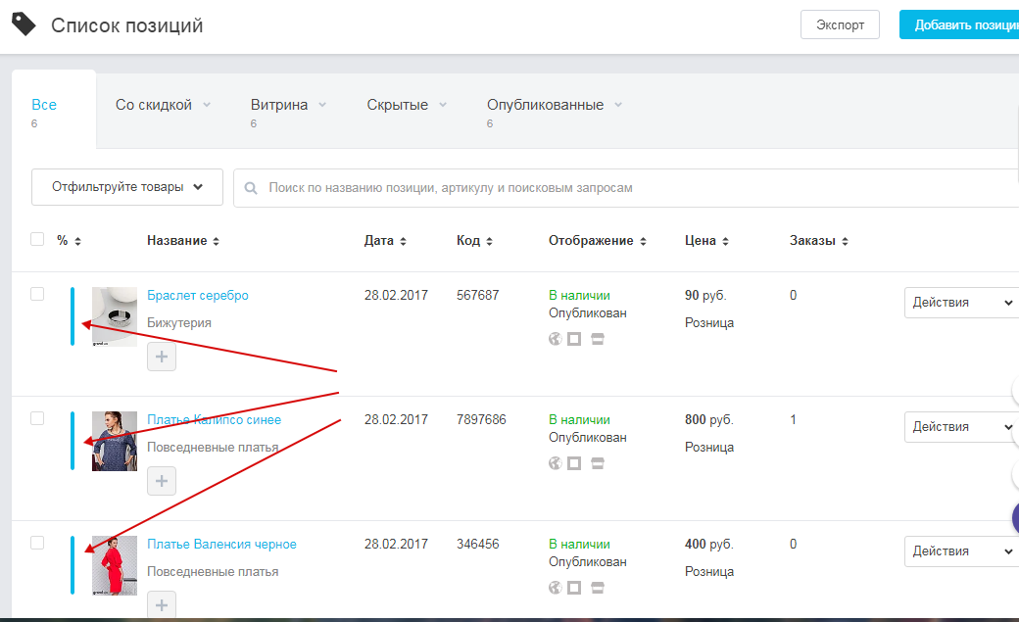Screen dimensions: 1019x622
Task: Sort by Код column
Action: coord(489,241)
